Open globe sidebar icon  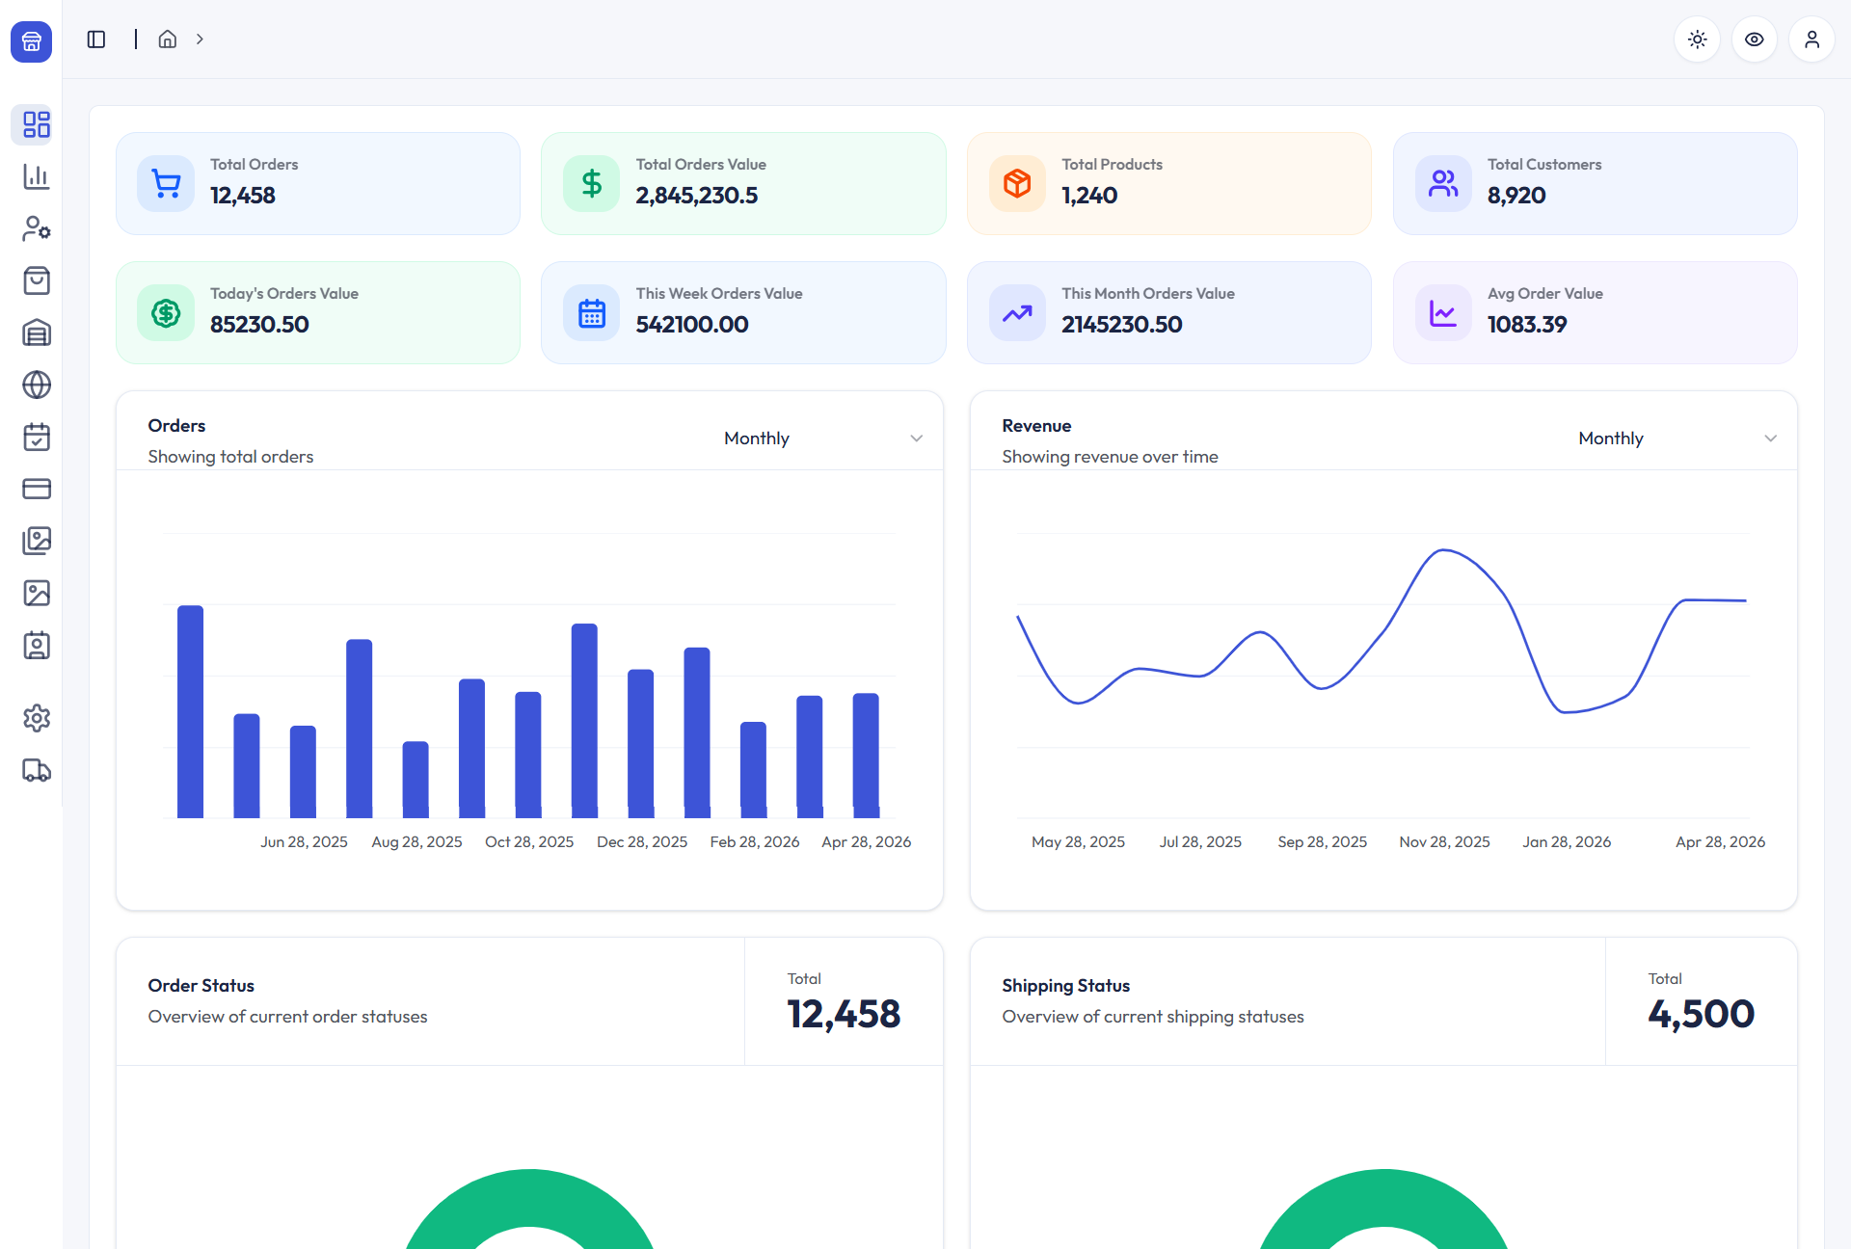37,385
